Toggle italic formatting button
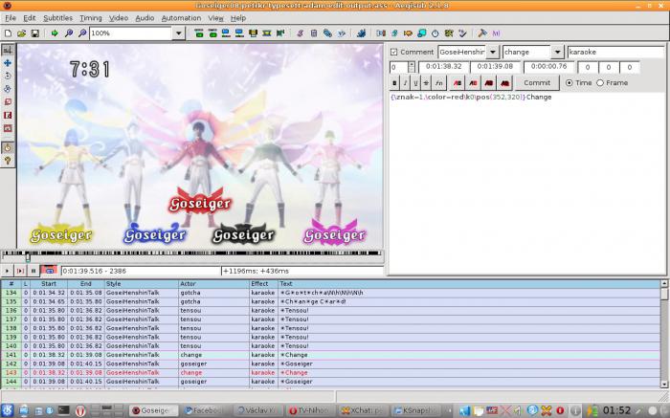This screenshot has height=418, width=670. [405, 83]
